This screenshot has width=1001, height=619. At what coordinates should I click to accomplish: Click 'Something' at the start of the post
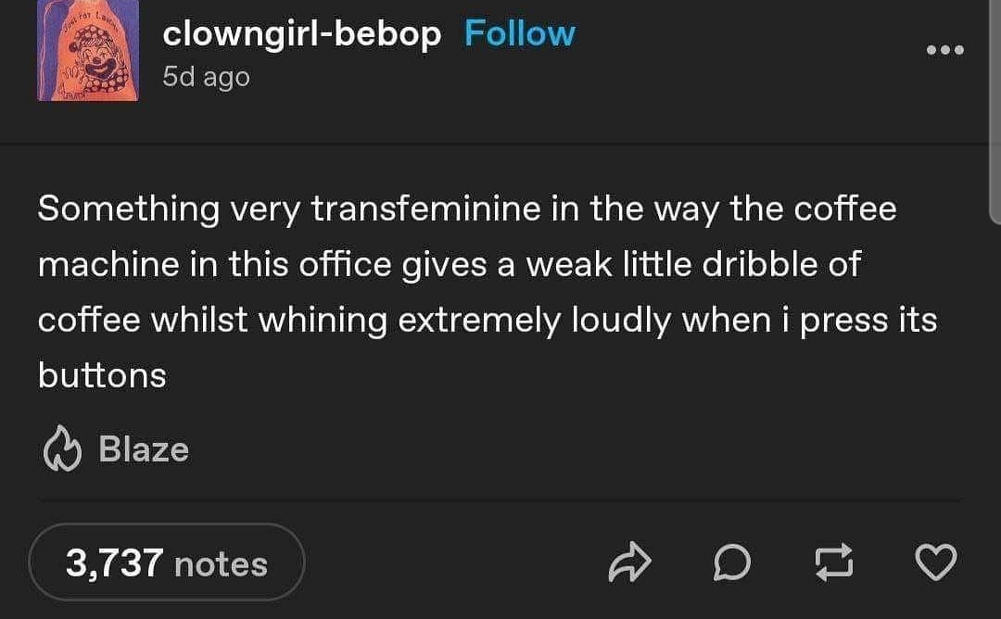(x=128, y=208)
